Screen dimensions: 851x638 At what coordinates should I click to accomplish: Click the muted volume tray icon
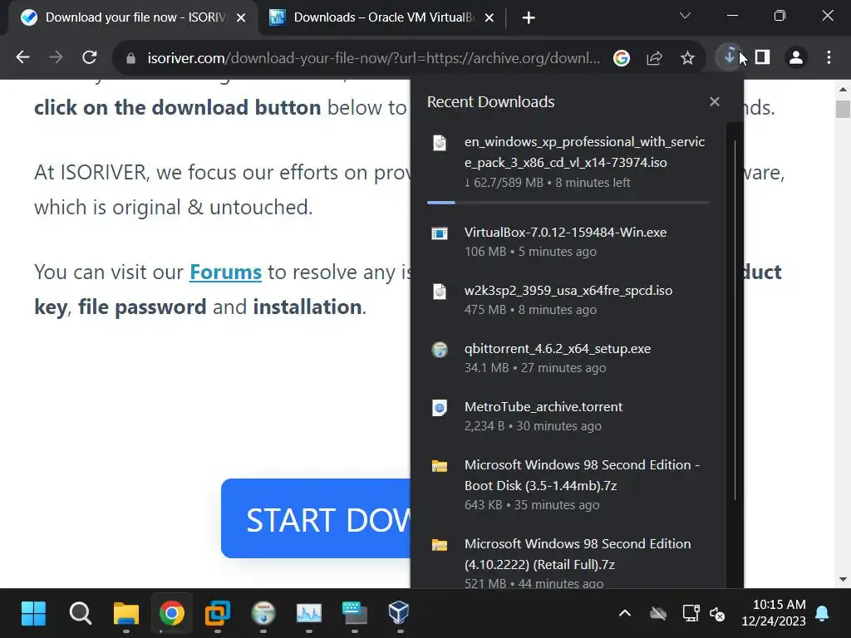click(x=717, y=614)
